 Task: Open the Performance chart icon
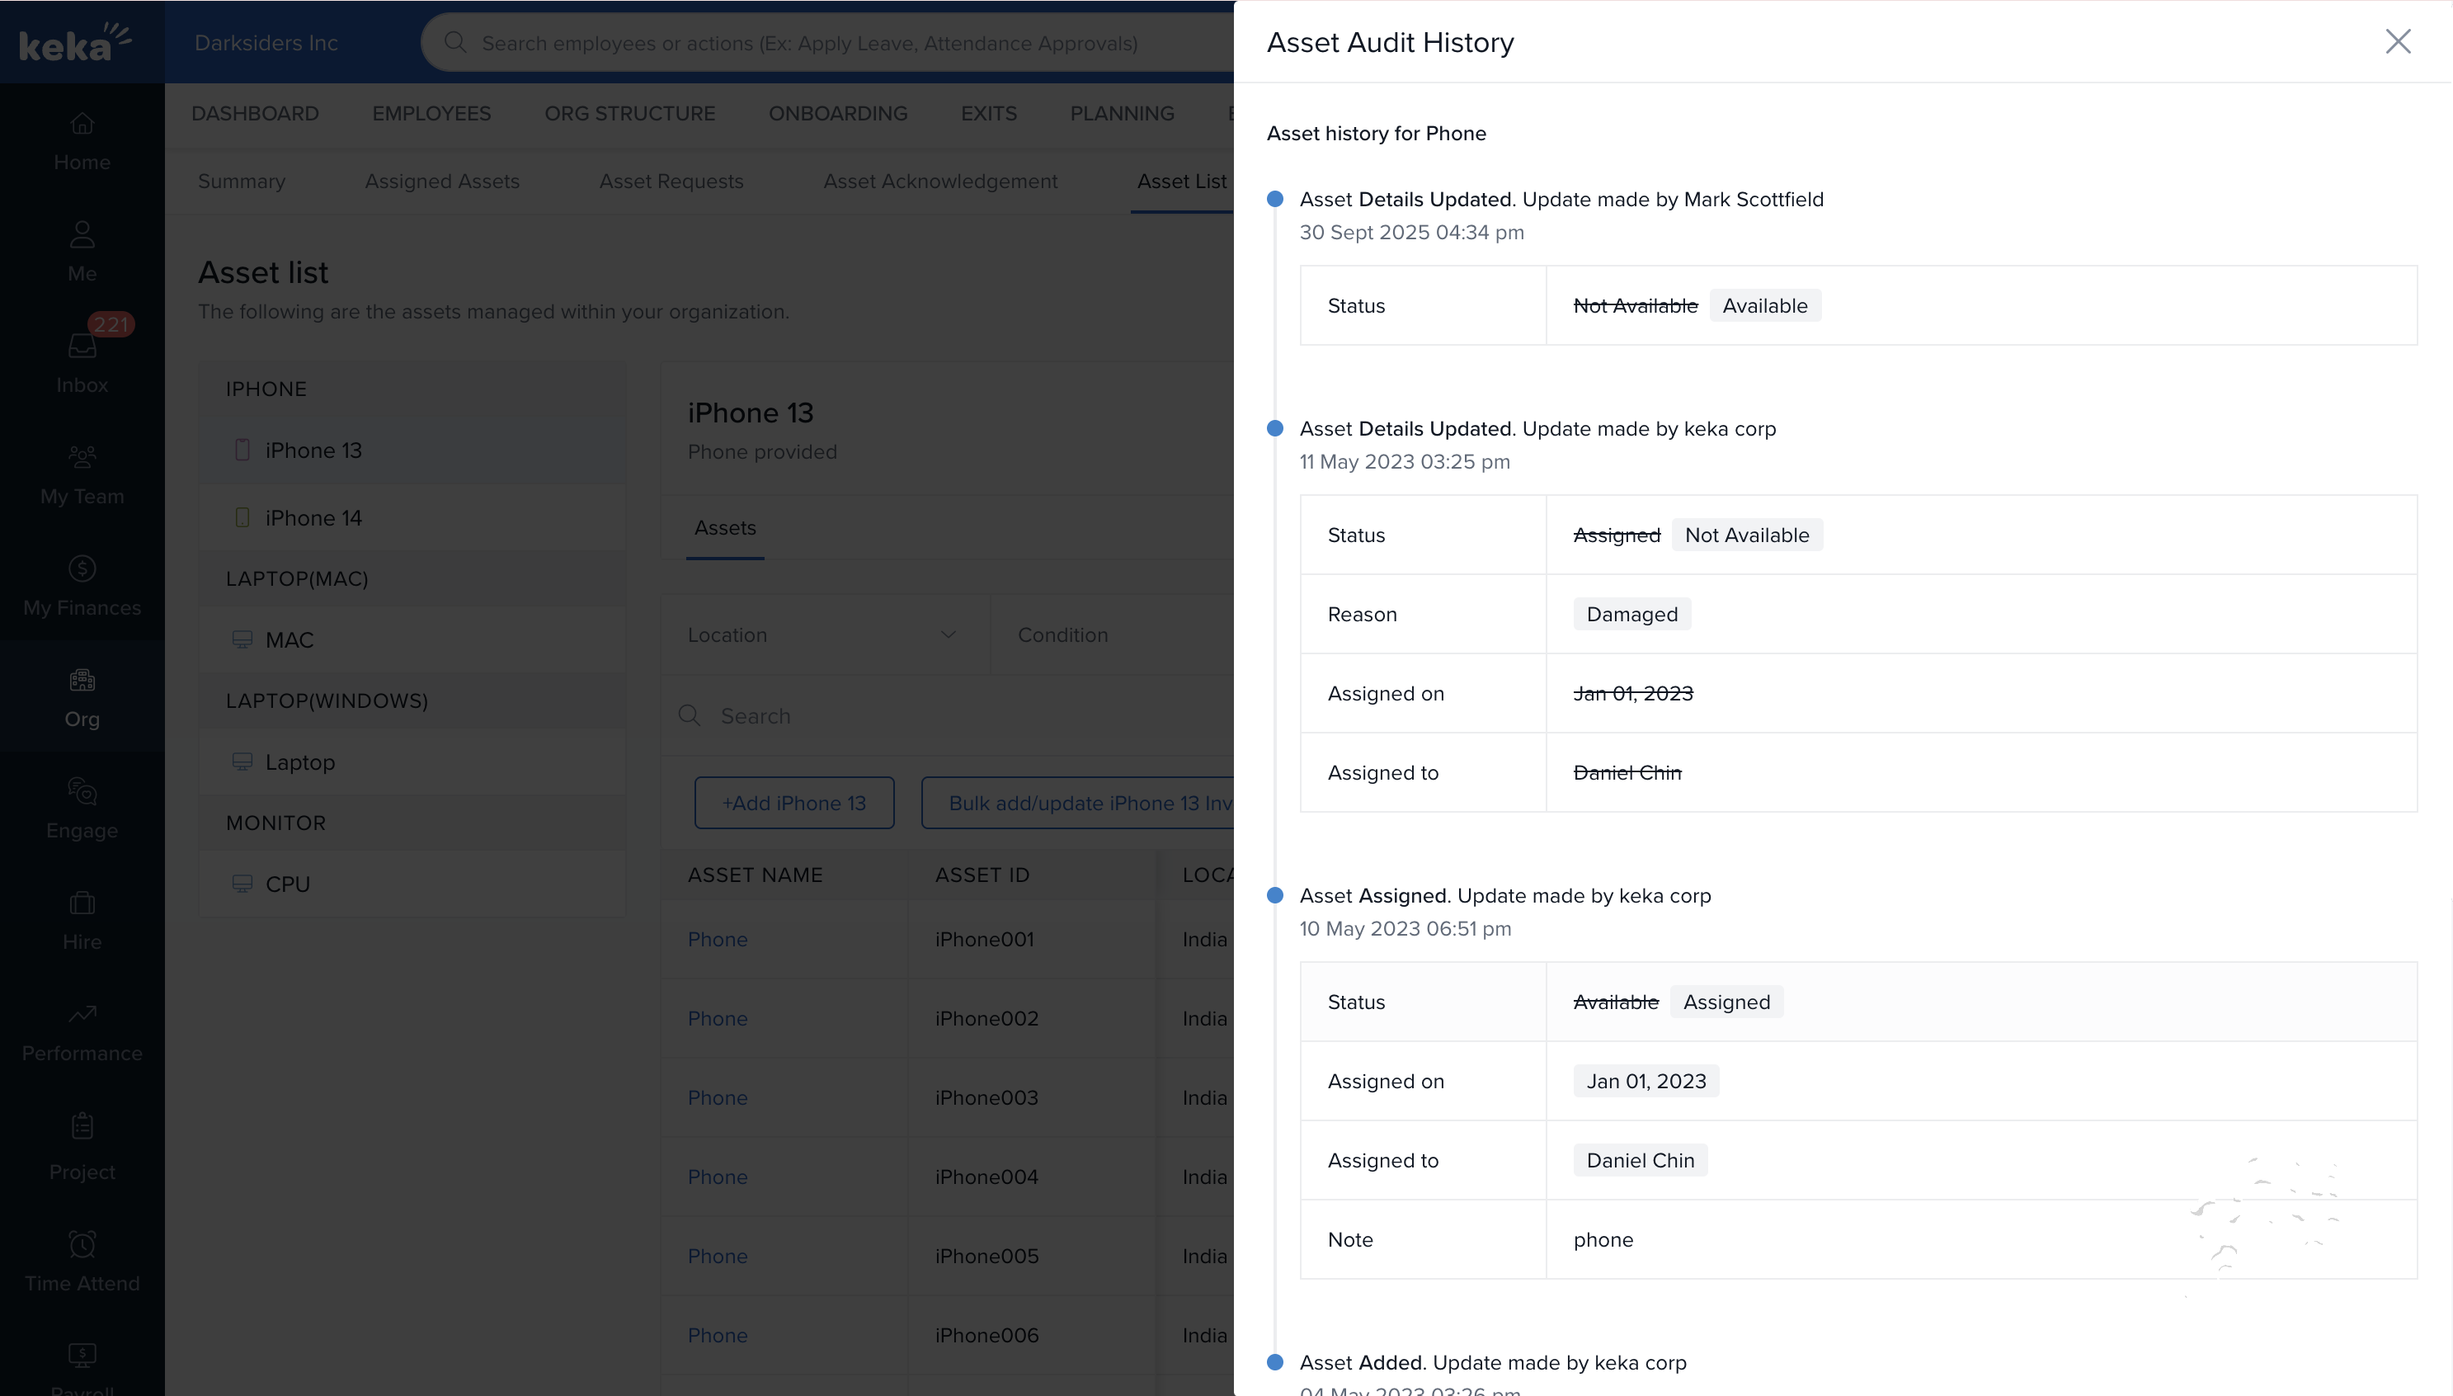point(82,1014)
